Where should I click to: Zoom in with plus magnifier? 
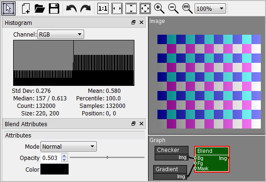[x=159, y=8]
